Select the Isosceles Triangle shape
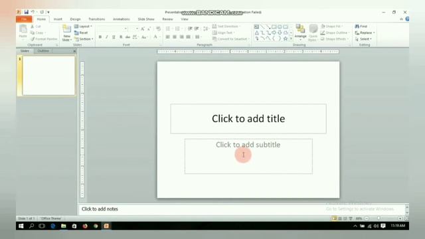Viewport: 425px width, 239px height. 257,33
